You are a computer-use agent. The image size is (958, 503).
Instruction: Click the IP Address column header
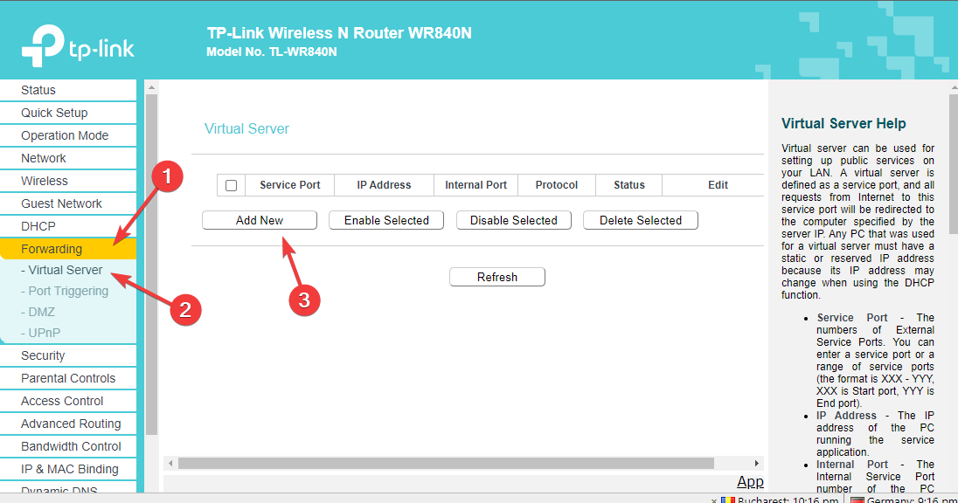384,185
